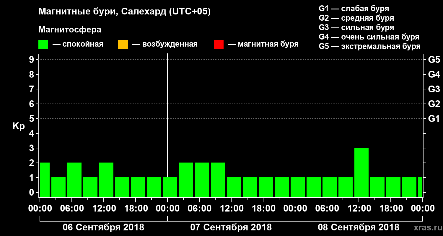Screen dimensions: 443x236
Task: Click the bar above 12:00 on 06 Сентября
Action: tap(106, 180)
